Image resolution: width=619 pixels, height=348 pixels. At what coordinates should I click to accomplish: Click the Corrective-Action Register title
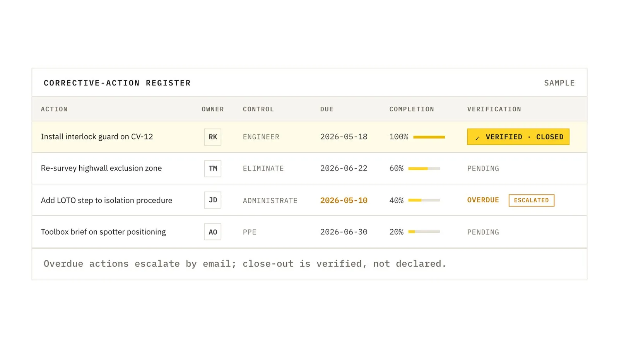(117, 83)
